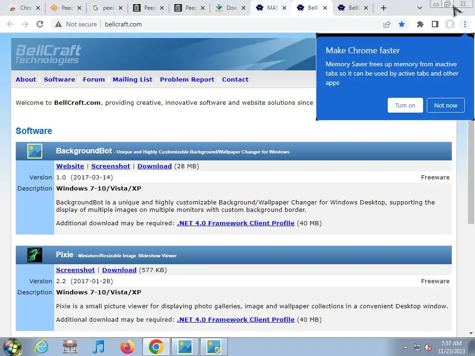The height and width of the screenshot is (356, 475).
Task: Open the Software menu item
Action: coord(59,79)
